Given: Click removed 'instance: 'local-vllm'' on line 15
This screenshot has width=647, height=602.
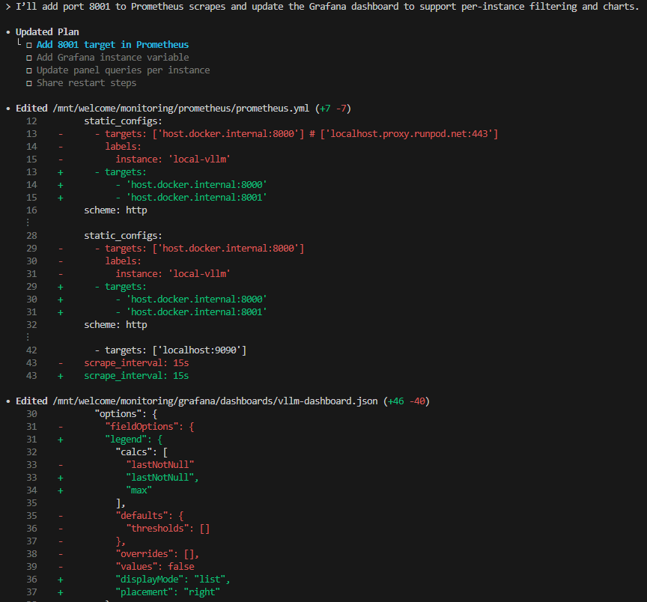Looking at the screenshot, I should 173,159.
